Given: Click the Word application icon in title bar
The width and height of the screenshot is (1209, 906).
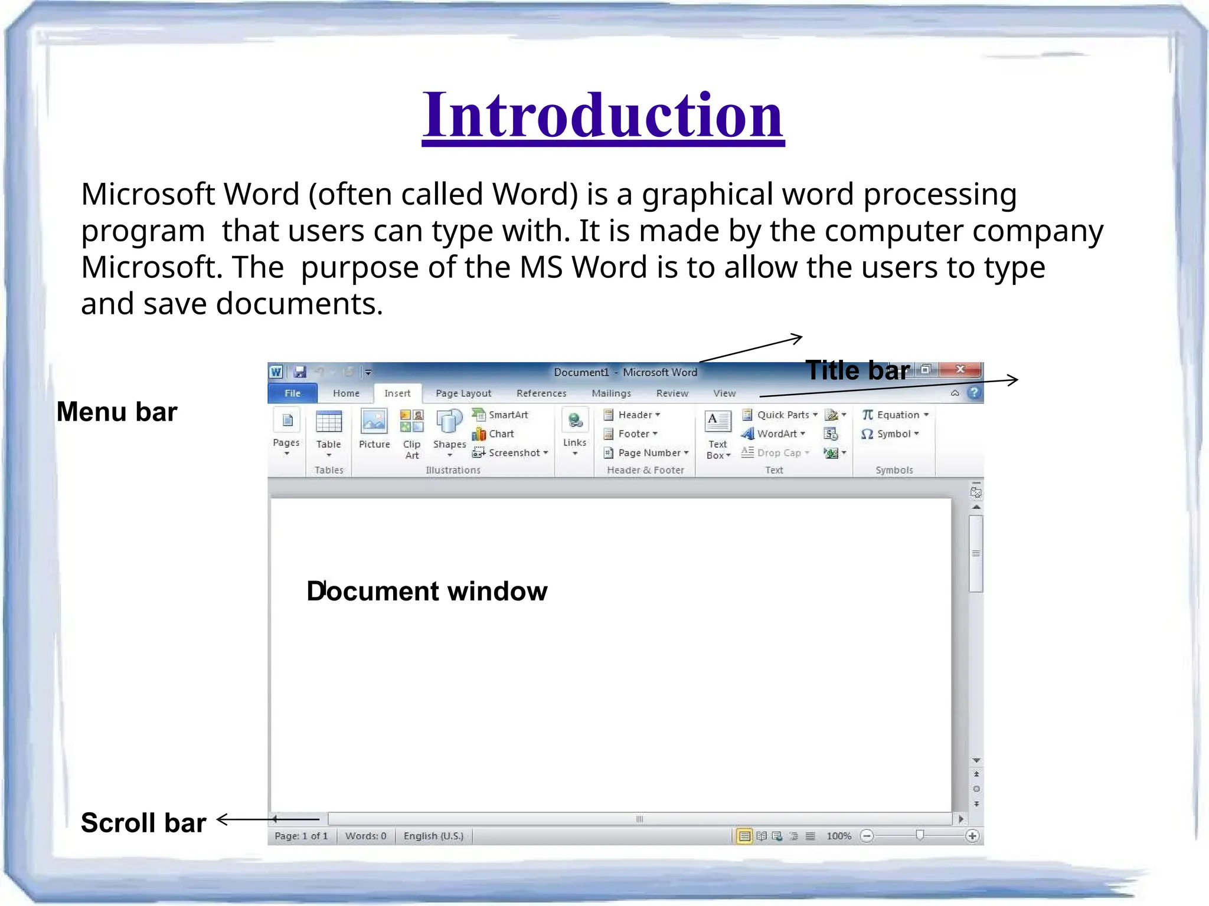Looking at the screenshot, I should click(x=276, y=372).
